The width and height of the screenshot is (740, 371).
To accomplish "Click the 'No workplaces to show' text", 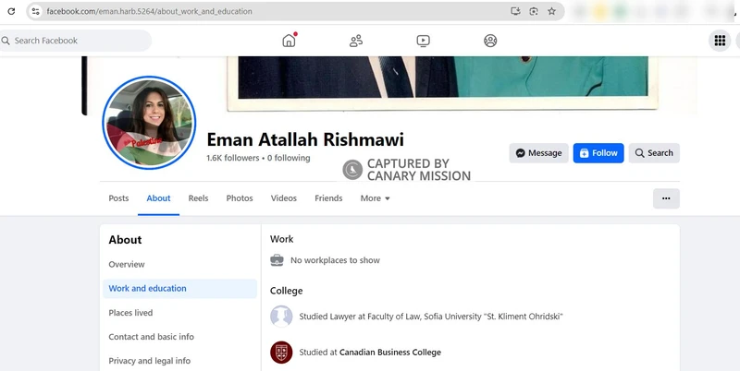I will (335, 260).
